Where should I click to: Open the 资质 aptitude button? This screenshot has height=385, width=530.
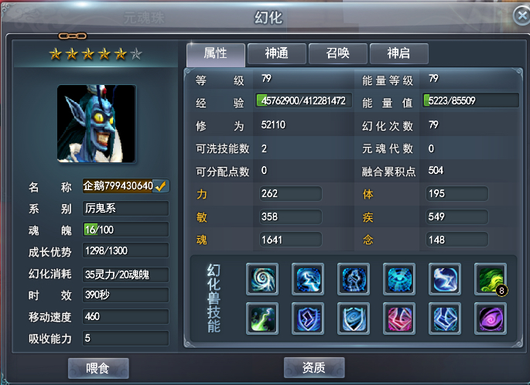314,367
